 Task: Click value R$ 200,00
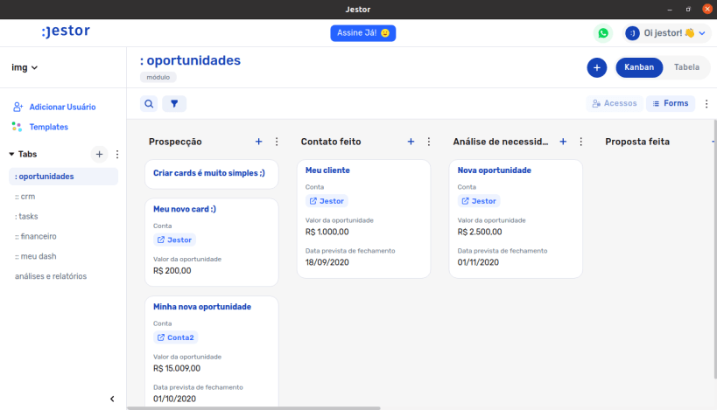pyautogui.click(x=172, y=271)
